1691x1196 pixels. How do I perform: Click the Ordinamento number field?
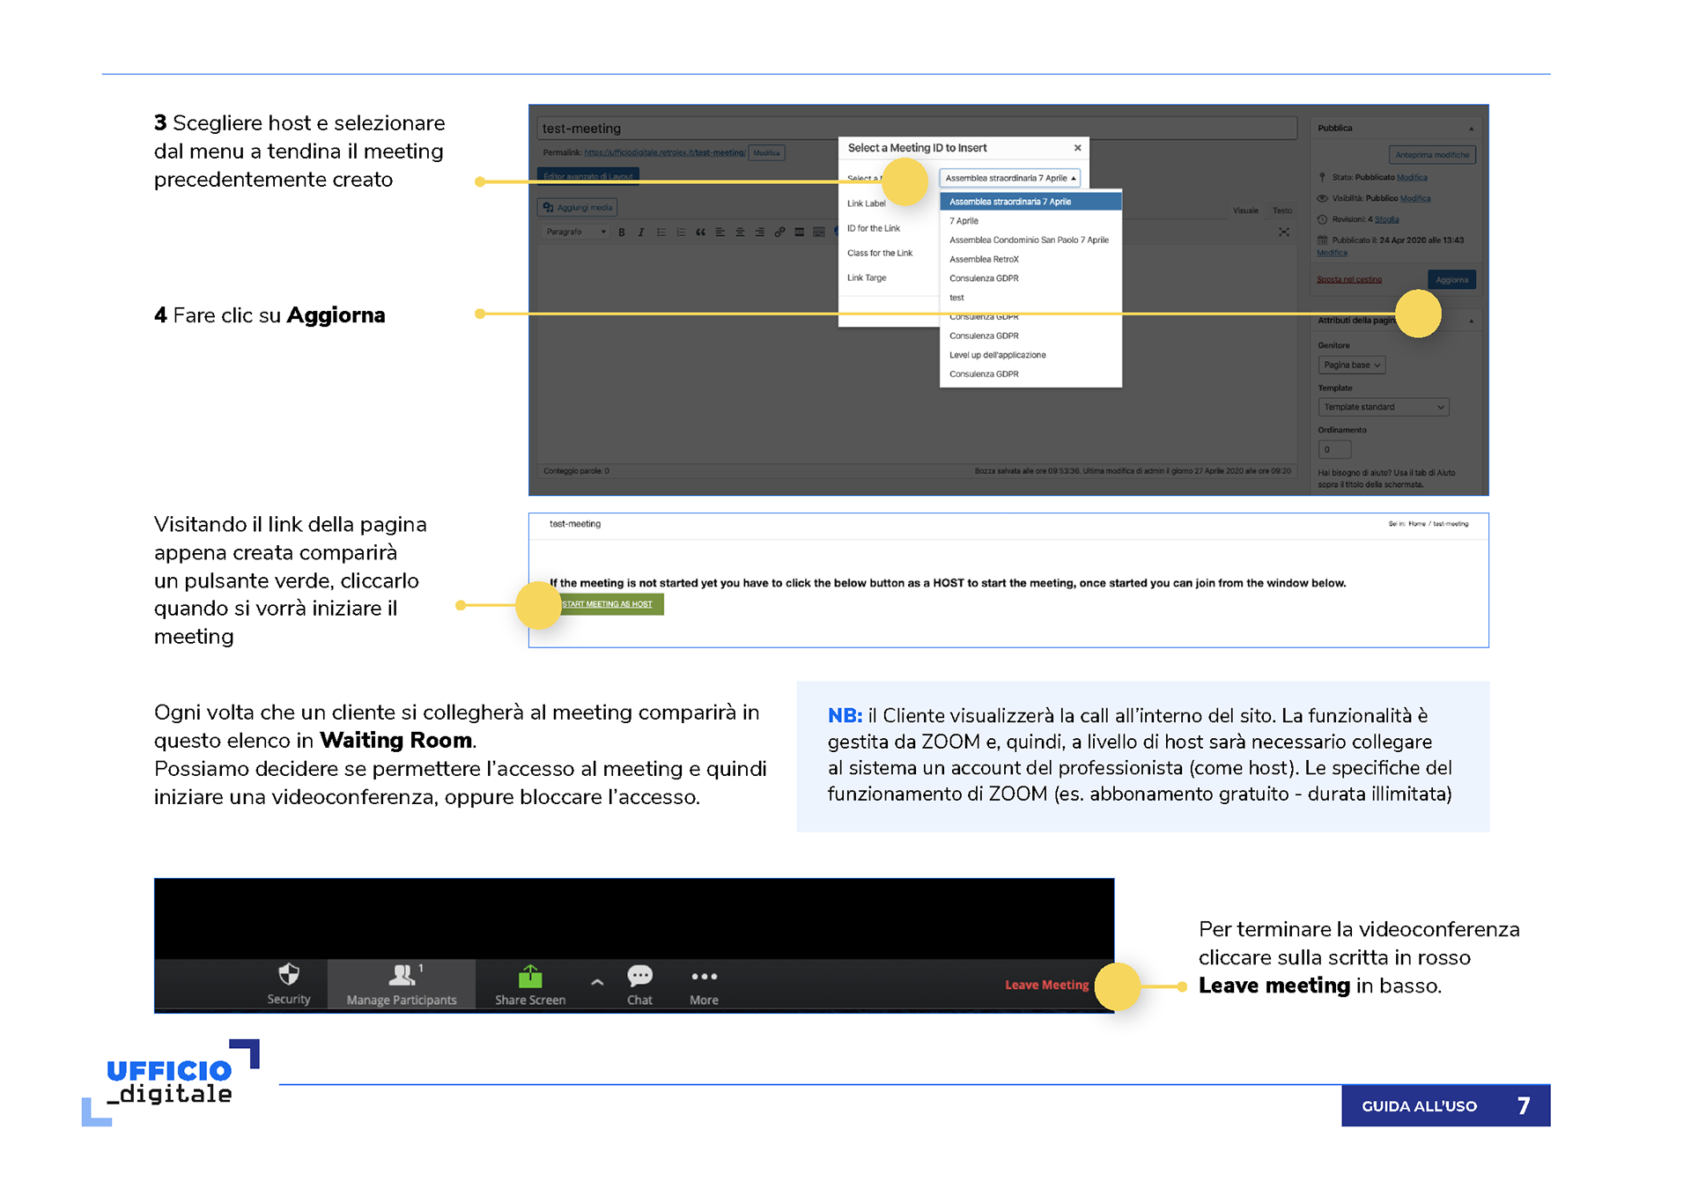click(x=1333, y=450)
